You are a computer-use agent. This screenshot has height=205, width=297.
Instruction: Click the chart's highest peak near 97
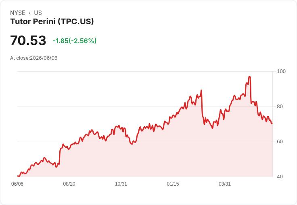249,77
